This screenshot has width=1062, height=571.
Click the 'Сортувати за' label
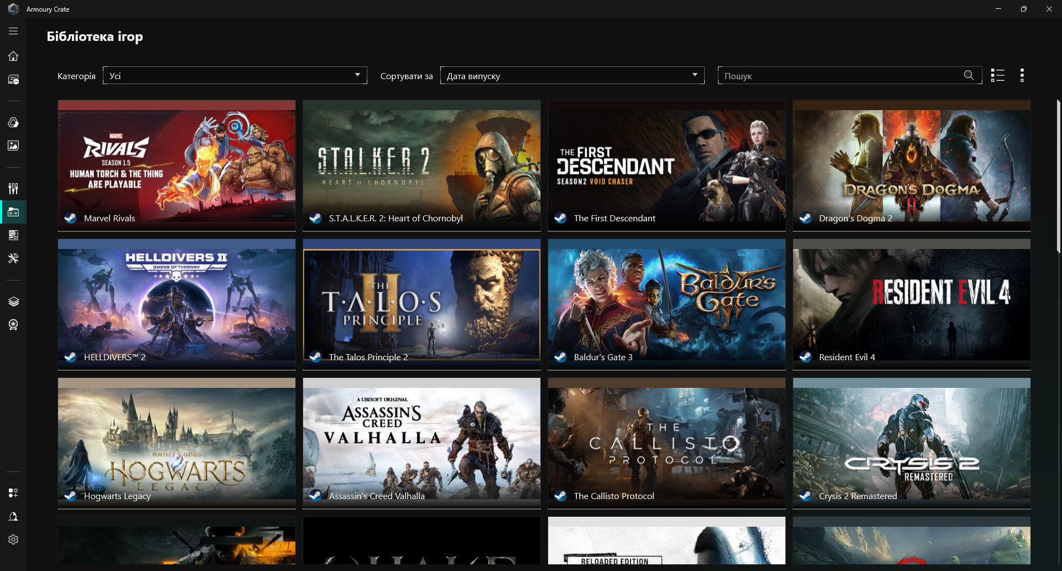(407, 76)
